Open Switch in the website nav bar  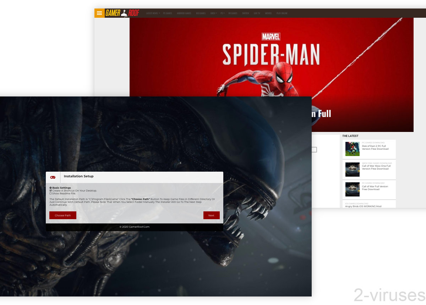pyautogui.click(x=245, y=13)
